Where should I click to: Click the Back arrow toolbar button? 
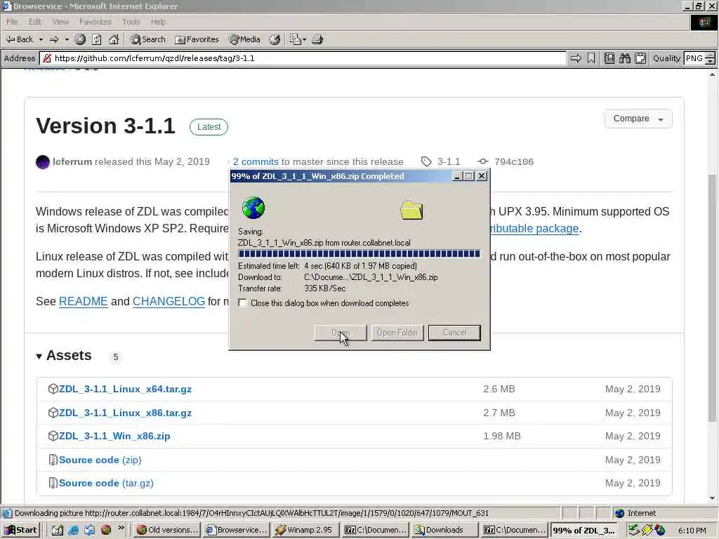pos(19,39)
